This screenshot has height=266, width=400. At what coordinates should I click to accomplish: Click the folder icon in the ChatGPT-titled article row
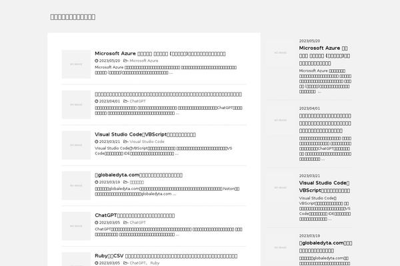pyautogui.click(x=125, y=223)
